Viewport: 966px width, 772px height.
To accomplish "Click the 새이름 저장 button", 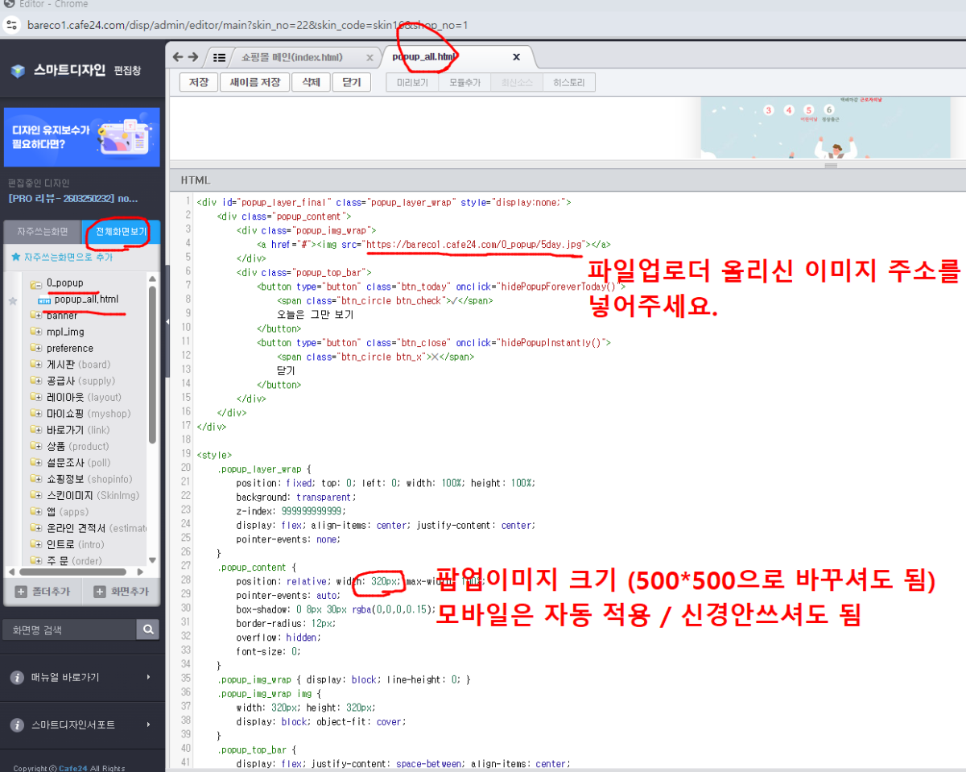I will coord(254,82).
